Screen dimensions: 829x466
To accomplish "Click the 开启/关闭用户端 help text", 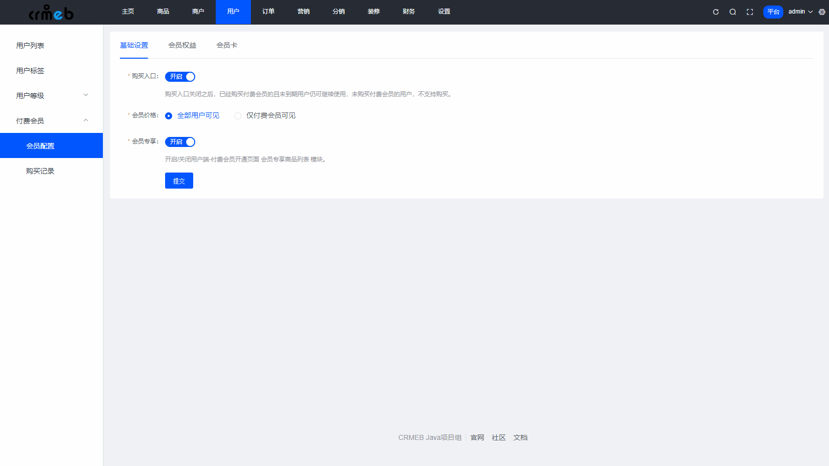I will (246, 160).
